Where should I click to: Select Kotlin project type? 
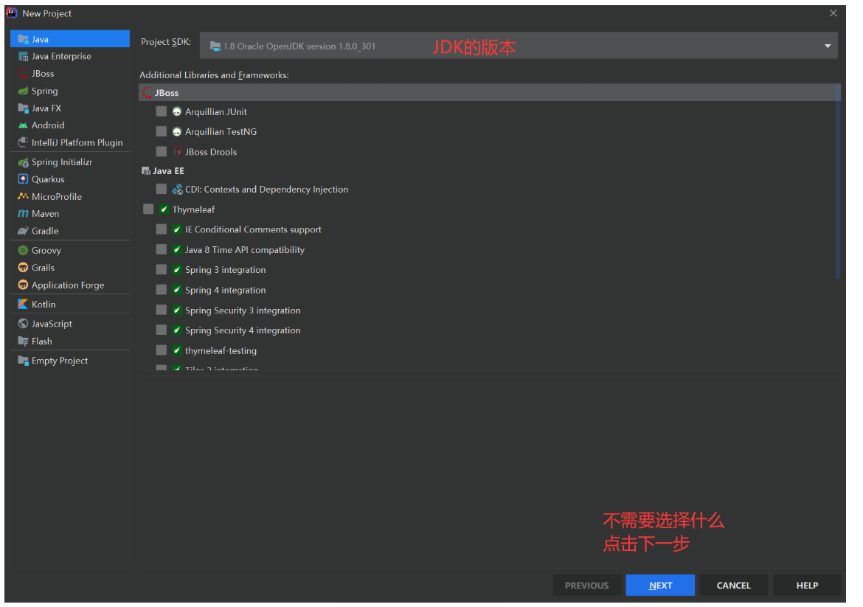(70, 305)
